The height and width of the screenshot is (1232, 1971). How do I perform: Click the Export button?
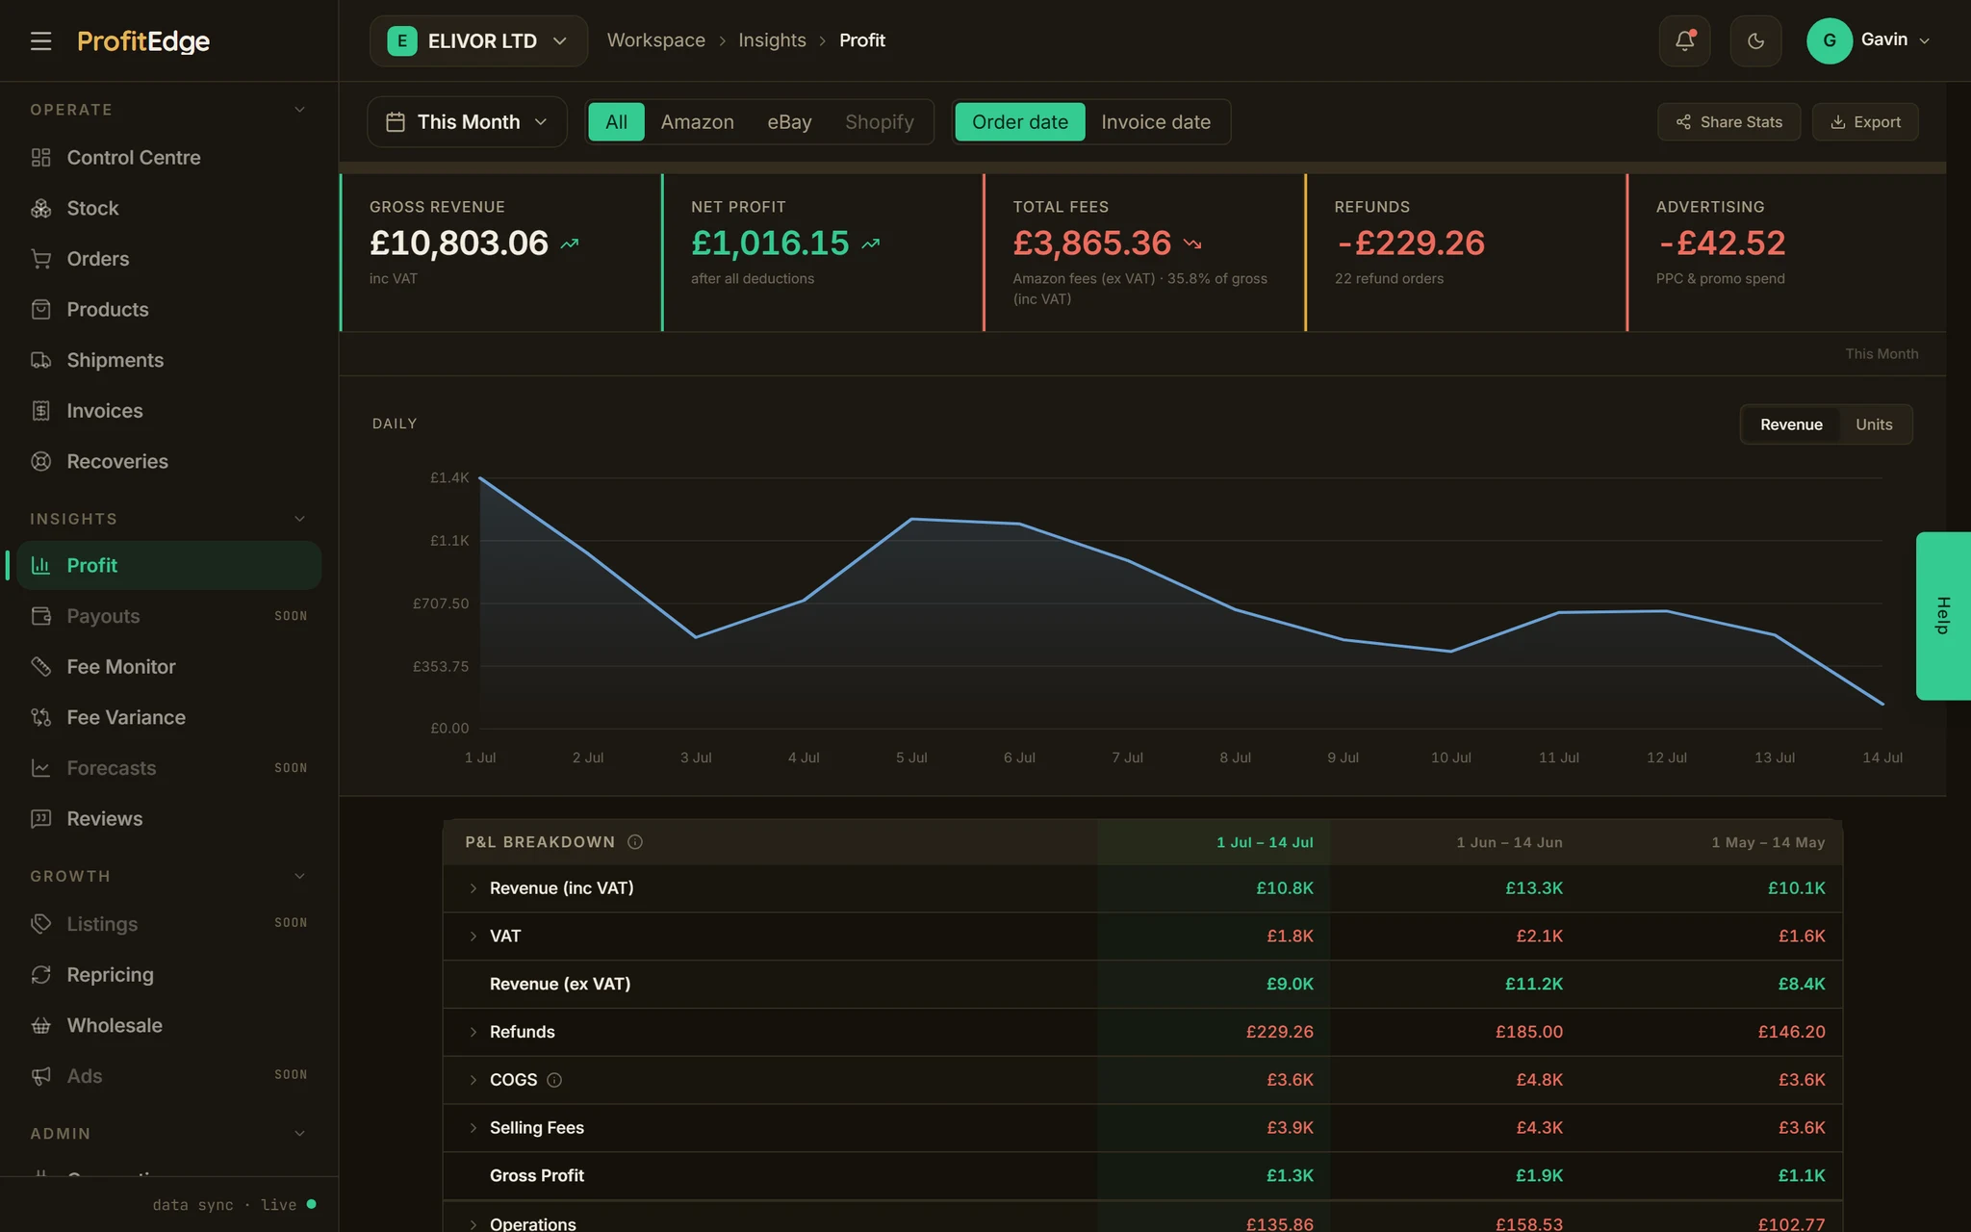pos(1865,122)
